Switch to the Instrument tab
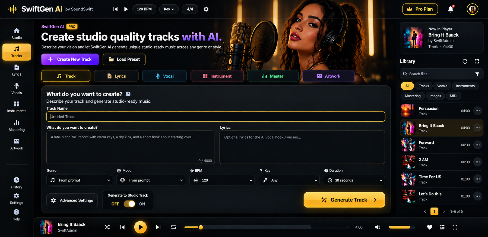 click(217, 76)
